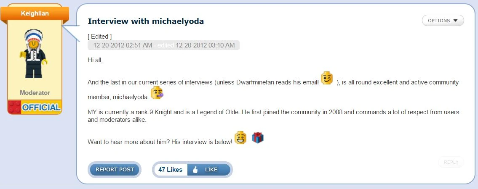Click the blue and red gift box icon
This screenshot has width=478, height=189.
coord(258,138)
